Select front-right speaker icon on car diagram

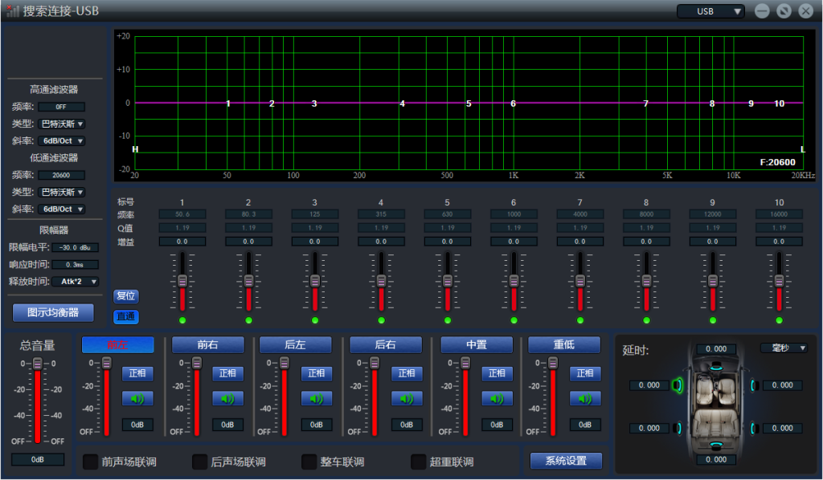tap(754, 385)
